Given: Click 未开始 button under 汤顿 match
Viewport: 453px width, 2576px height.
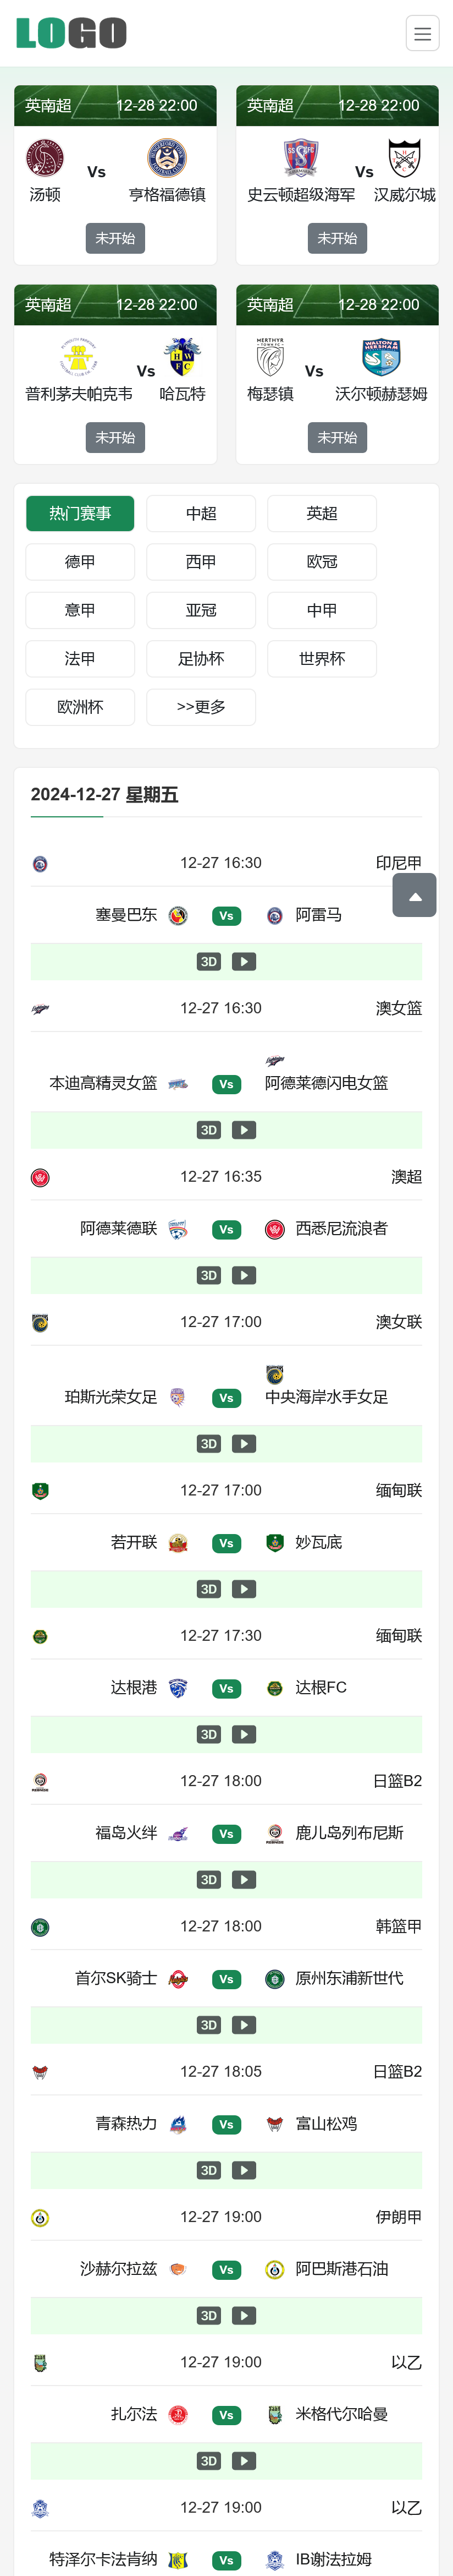Looking at the screenshot, I should click(115, 238).
